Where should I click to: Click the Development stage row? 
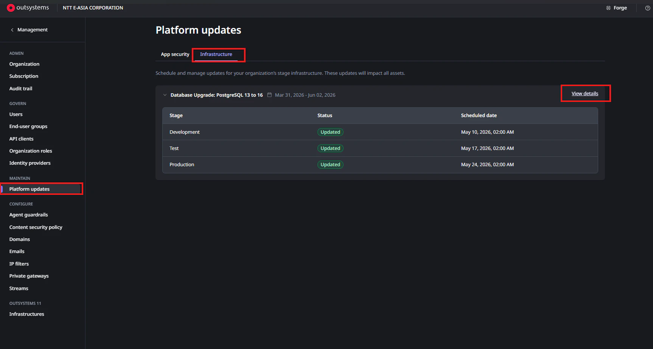pyautogui.click(x=380, y=132)
